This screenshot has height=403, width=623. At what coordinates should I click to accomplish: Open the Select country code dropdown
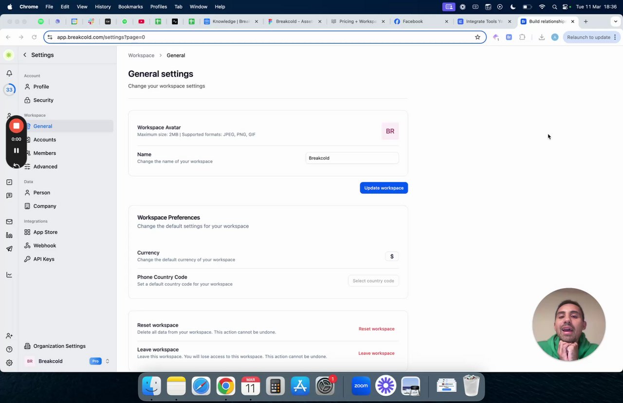pyautogui.click(x=373, y=281)
